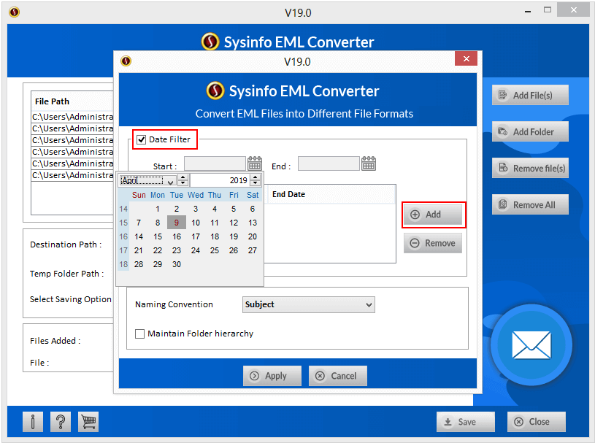Maximize the main Sysinfo window
595x443 pixels.
coord(548,10)
